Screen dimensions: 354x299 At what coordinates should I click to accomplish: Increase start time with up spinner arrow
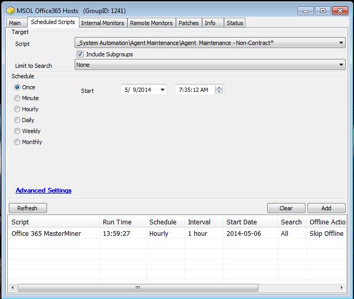219,88
